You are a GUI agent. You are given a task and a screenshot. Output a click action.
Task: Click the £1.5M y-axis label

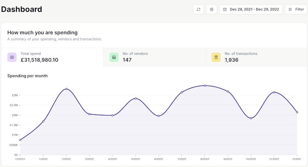(x=14, y=125)
